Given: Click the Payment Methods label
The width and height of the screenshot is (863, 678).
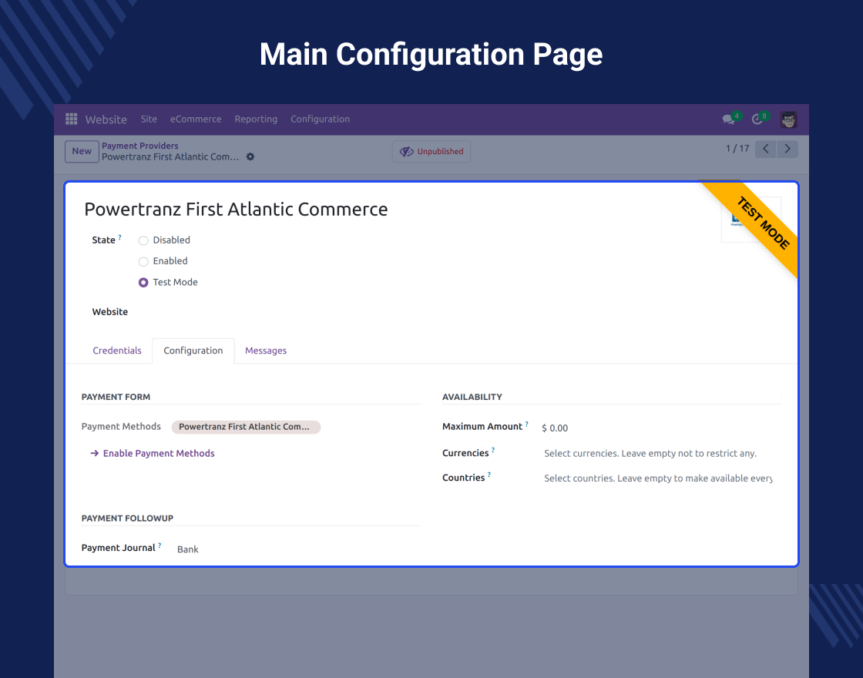Looking at the screenshot, I should 121,427.
